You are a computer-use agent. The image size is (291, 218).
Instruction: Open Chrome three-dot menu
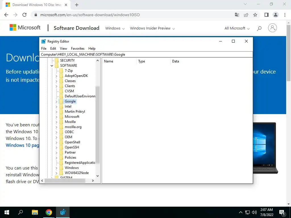(x=285, y=15)
